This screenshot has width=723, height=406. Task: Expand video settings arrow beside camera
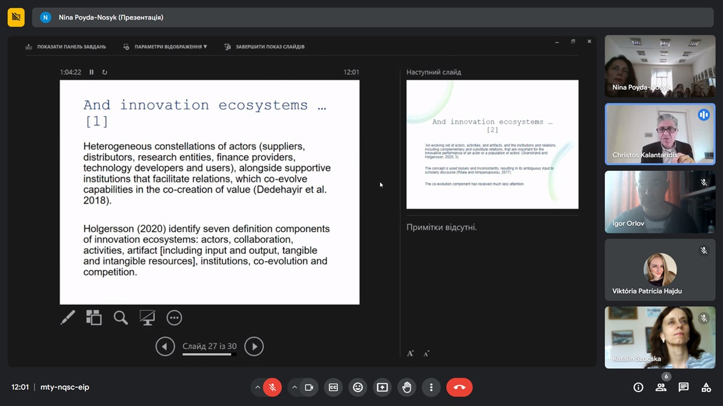pos(294,387)
